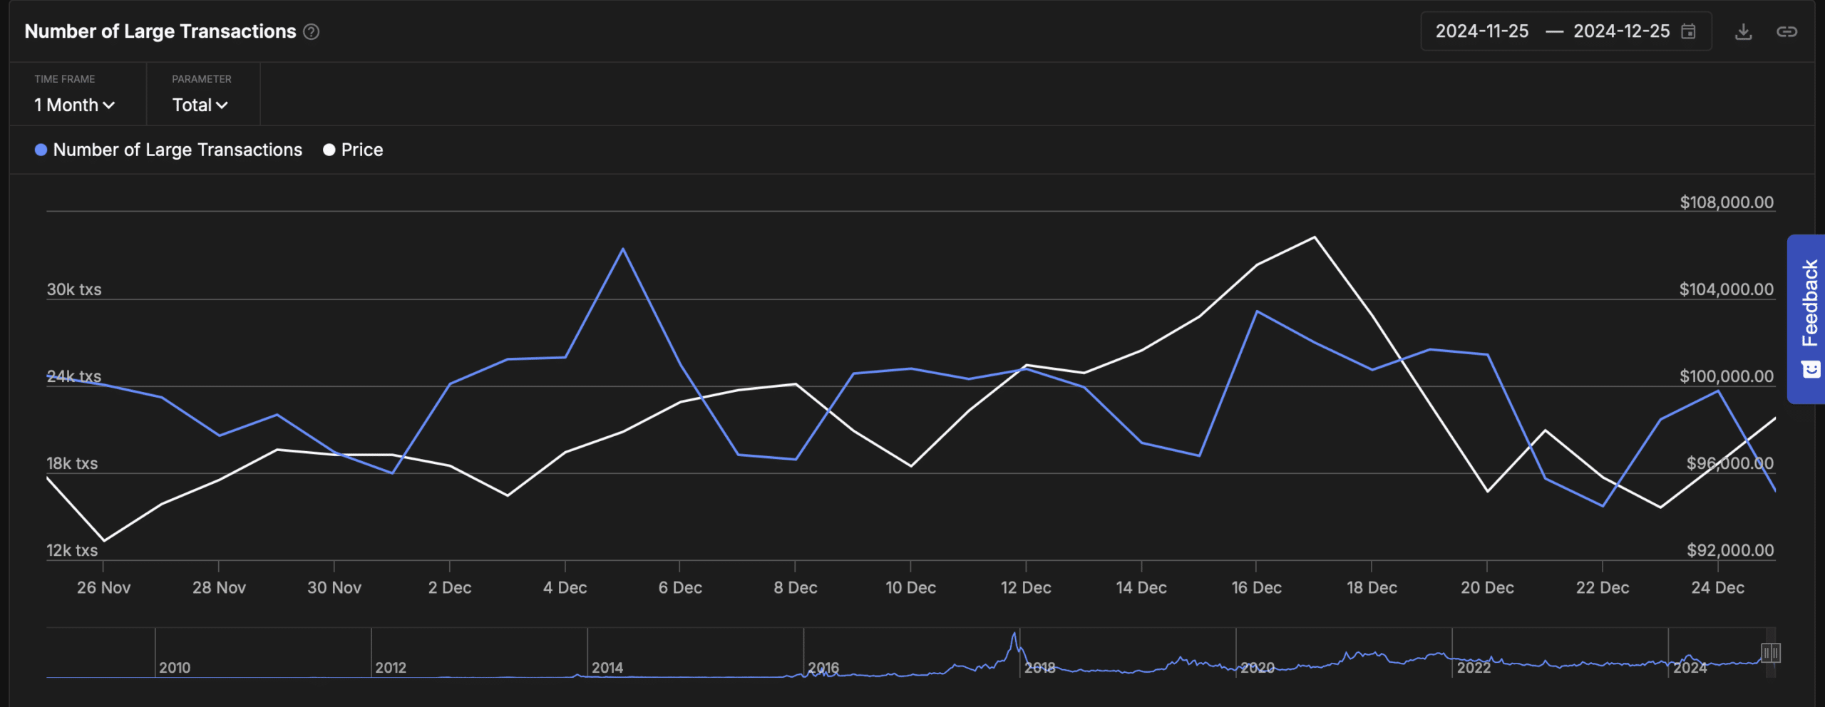The height and width of the screenshot is (707, 1825).
Task: Click the 2014 marker in navigator
Action: 607,668
